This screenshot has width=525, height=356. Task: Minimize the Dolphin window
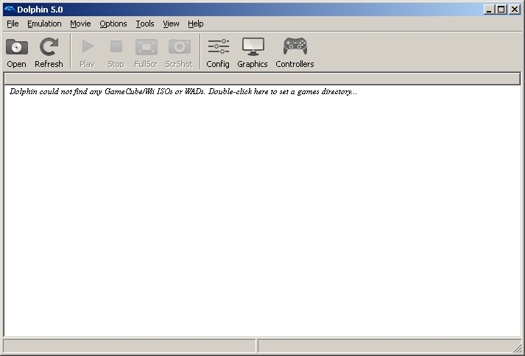click(x=489, y=10)
